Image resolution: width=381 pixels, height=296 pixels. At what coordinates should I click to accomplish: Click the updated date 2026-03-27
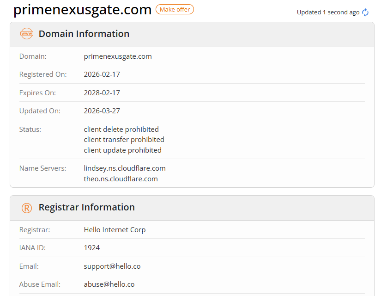pyautogui.click(x=102, y=111)
